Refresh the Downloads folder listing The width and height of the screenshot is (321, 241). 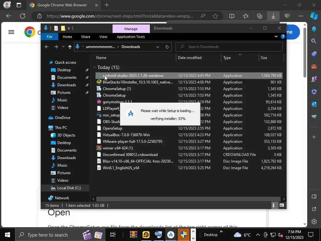click(x=167, y=47)
